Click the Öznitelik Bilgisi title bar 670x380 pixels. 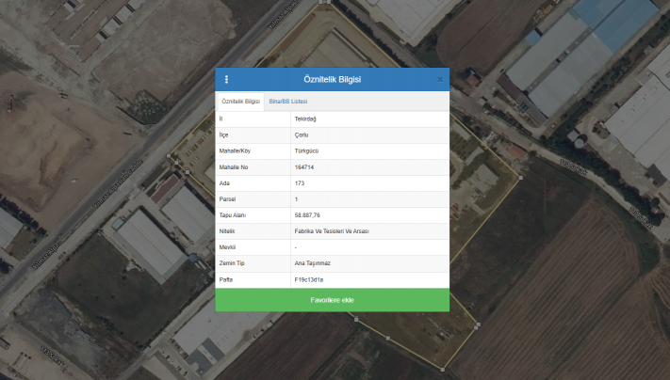(x=332, y=79)
